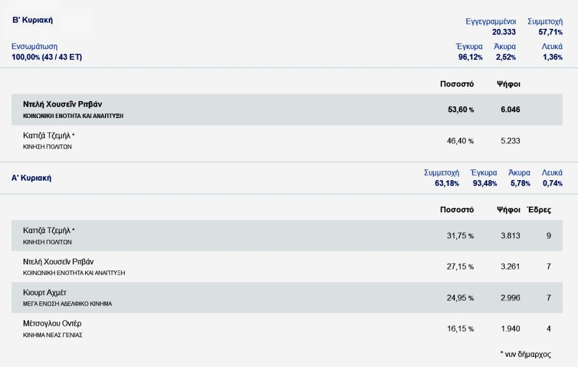The image size is (578, 367).
Task: Select the Εγγεγραμμένοι label
Action: [x=491, y=21]
